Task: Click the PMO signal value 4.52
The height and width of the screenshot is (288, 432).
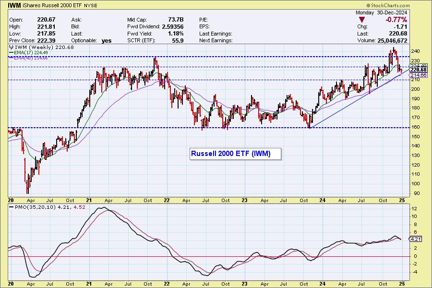Action: pyautogui.click(x=80, y=207)
